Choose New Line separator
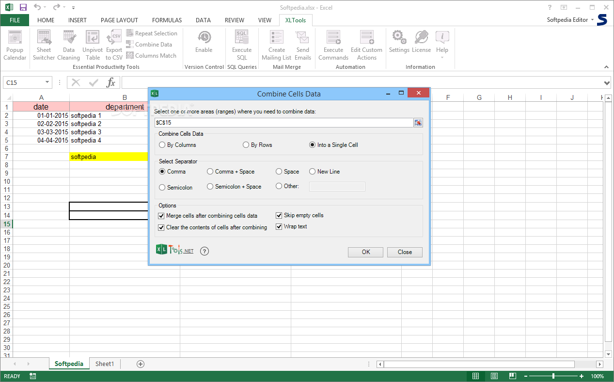Screen dimensions: 614x382 (325, 172)
